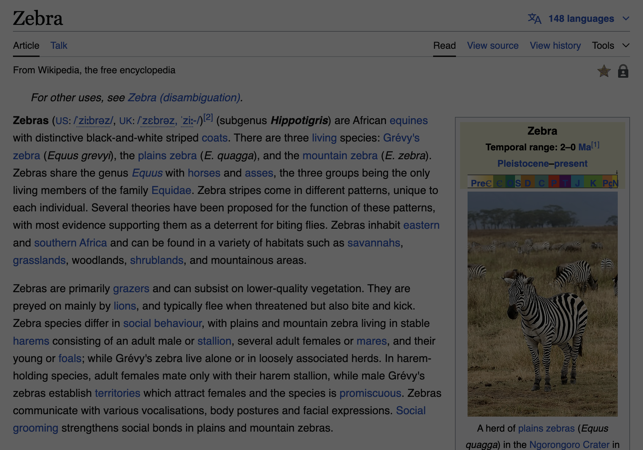Open the shrublands link

pos(157,260)
